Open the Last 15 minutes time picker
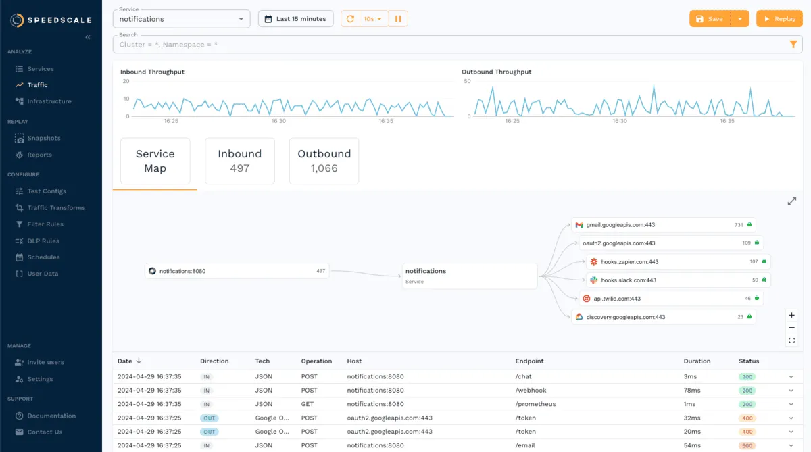This screenshot has height=452, width=811. [295, 18]
